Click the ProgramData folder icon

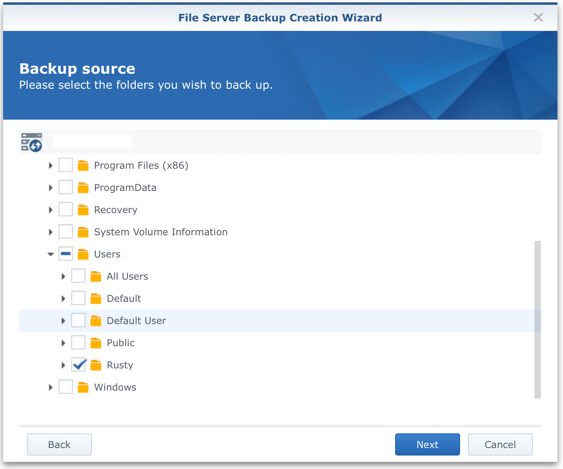click(x=83, y=187)
